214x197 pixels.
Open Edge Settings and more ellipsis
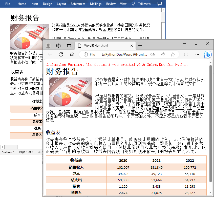197,54
